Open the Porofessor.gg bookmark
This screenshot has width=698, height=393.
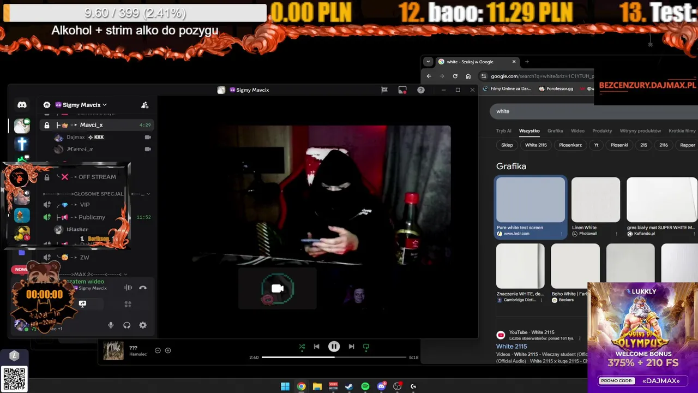(x=556, y=88)
